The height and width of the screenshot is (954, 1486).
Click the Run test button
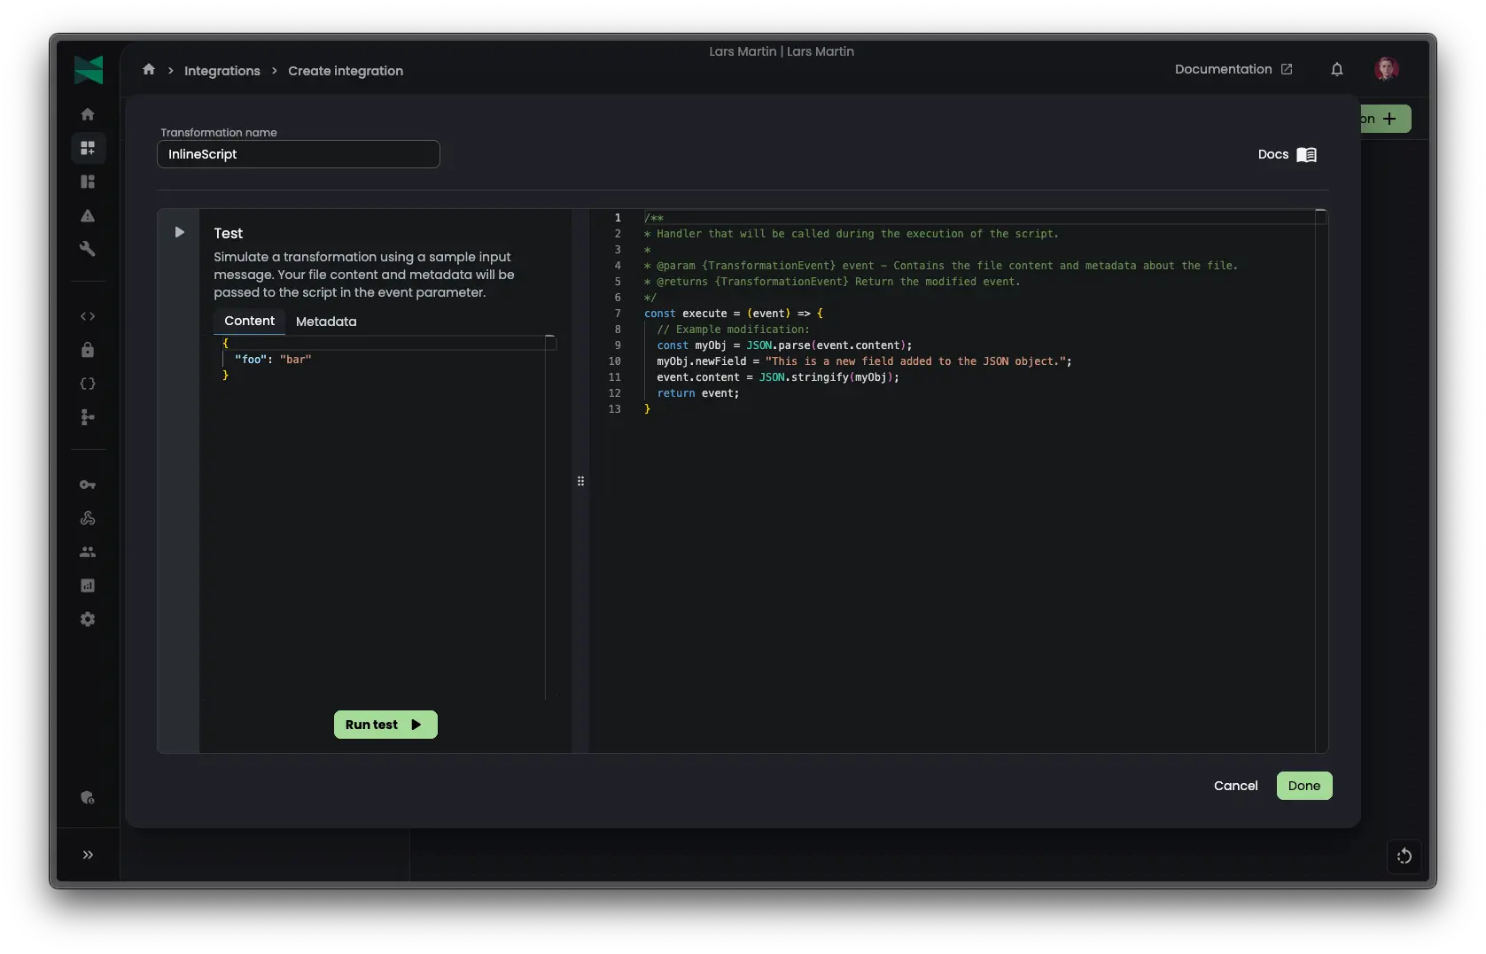click(385, 725)
